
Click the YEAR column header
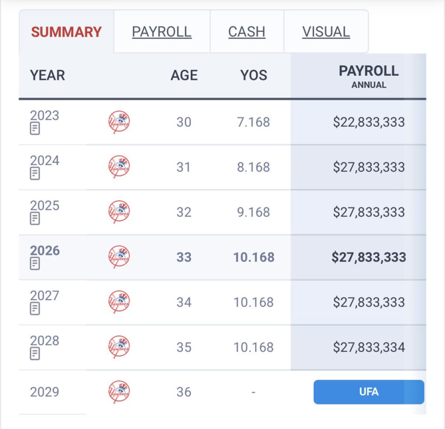[x=47, y=75]
